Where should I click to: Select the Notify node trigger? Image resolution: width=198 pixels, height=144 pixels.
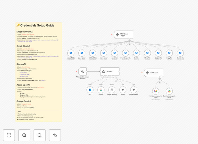(x=154, y=73)
